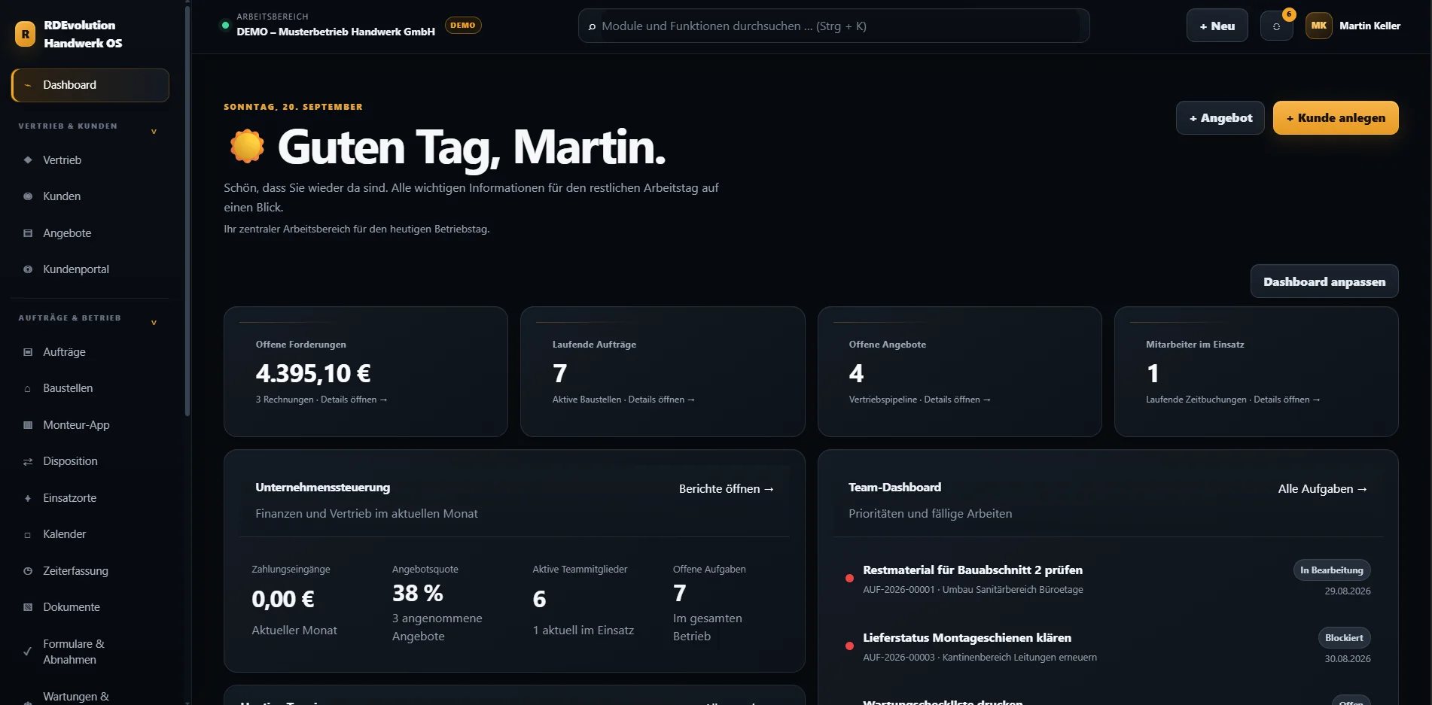Click the + Neu button

1217,26
